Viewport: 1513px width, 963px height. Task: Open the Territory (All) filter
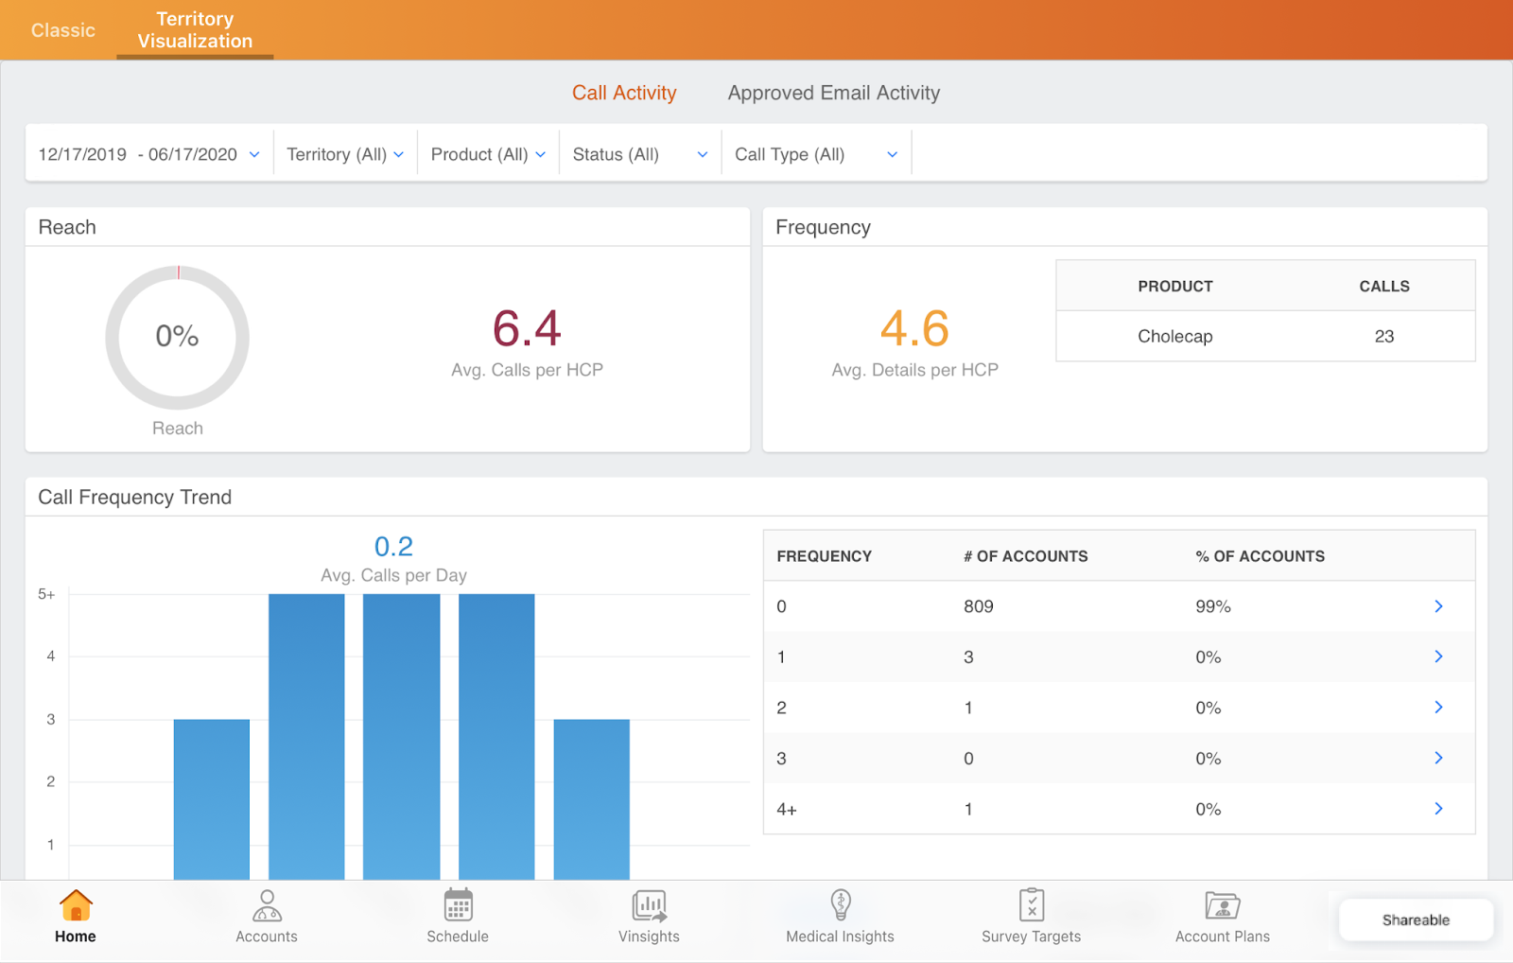pos(345,154)
